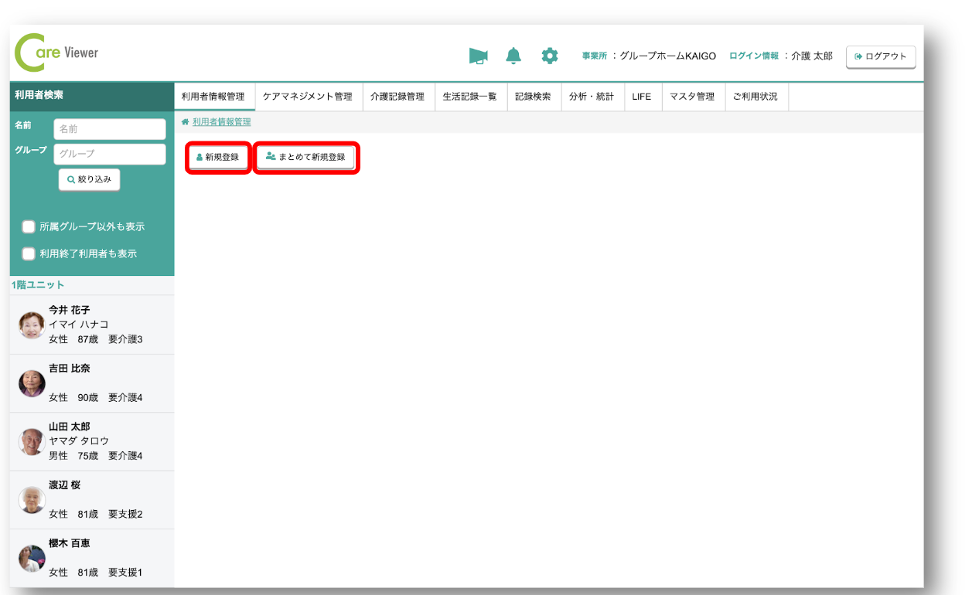Open the 分析・統計 menu tab
The height and width of the screenshot is (595, 979).
click(x=591, y=97)
